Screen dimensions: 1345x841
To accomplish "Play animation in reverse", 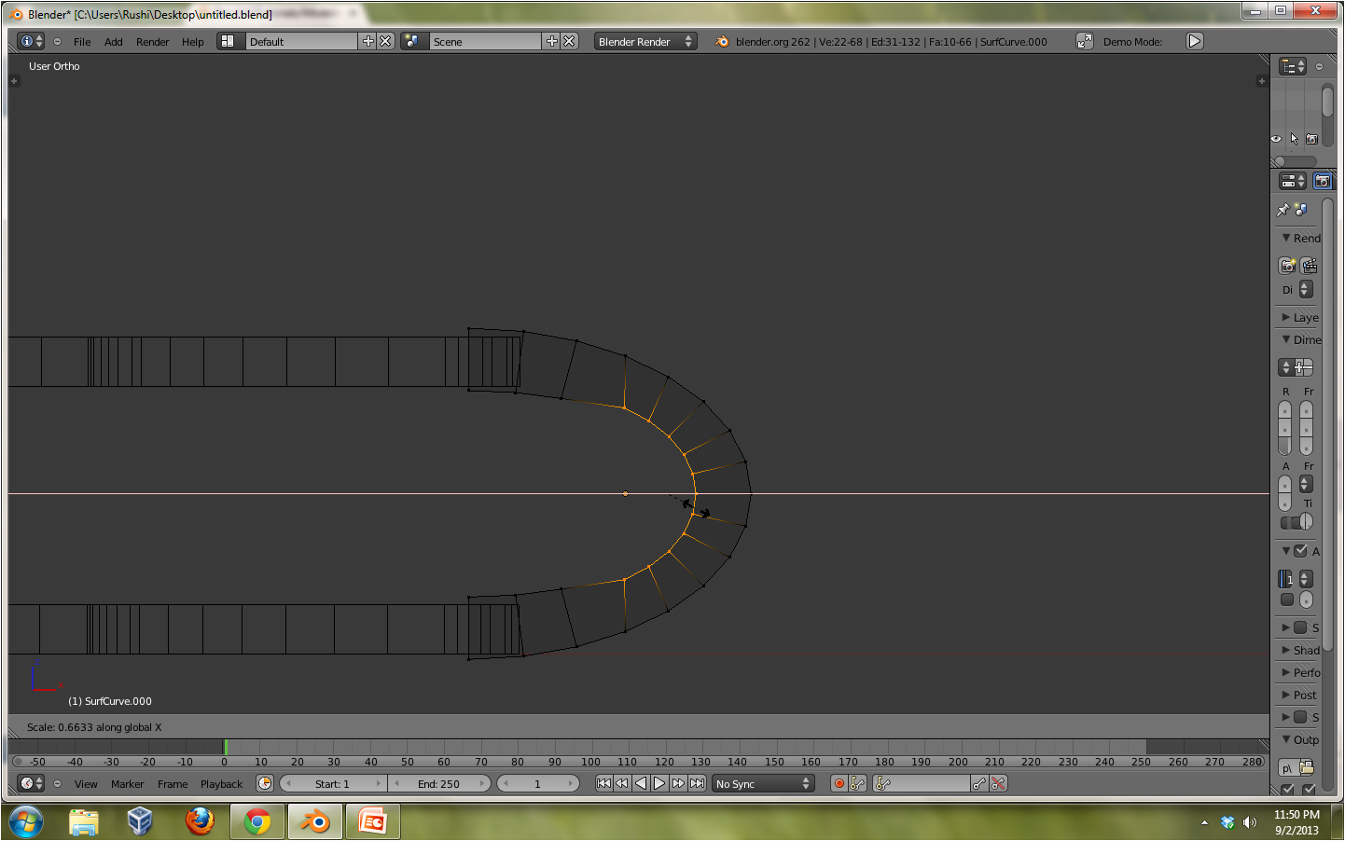I will coord(641,783).
